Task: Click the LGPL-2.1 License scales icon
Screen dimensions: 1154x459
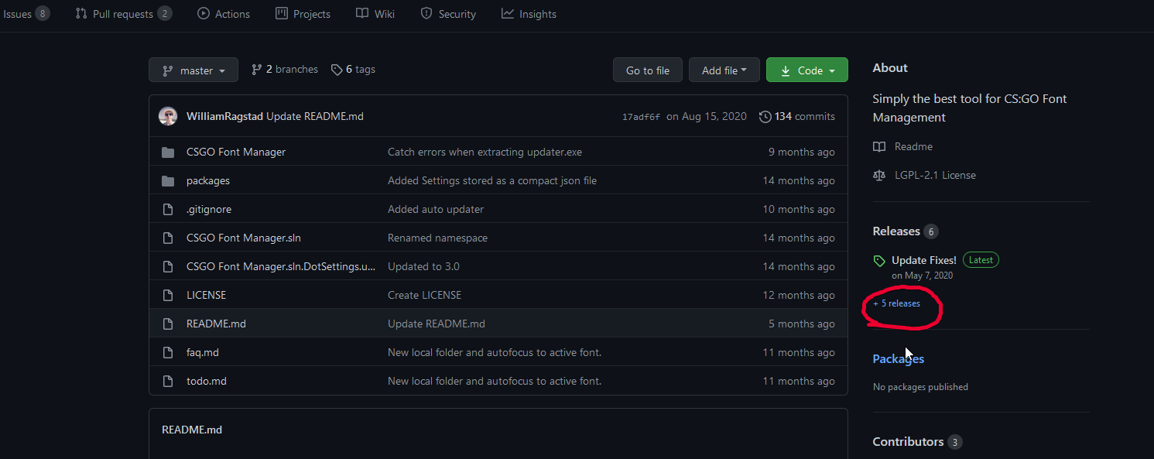Action: tap(878, 175)
